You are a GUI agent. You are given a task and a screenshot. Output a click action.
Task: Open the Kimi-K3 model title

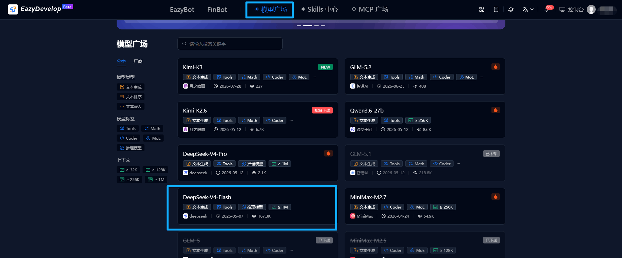coord(193,67)
